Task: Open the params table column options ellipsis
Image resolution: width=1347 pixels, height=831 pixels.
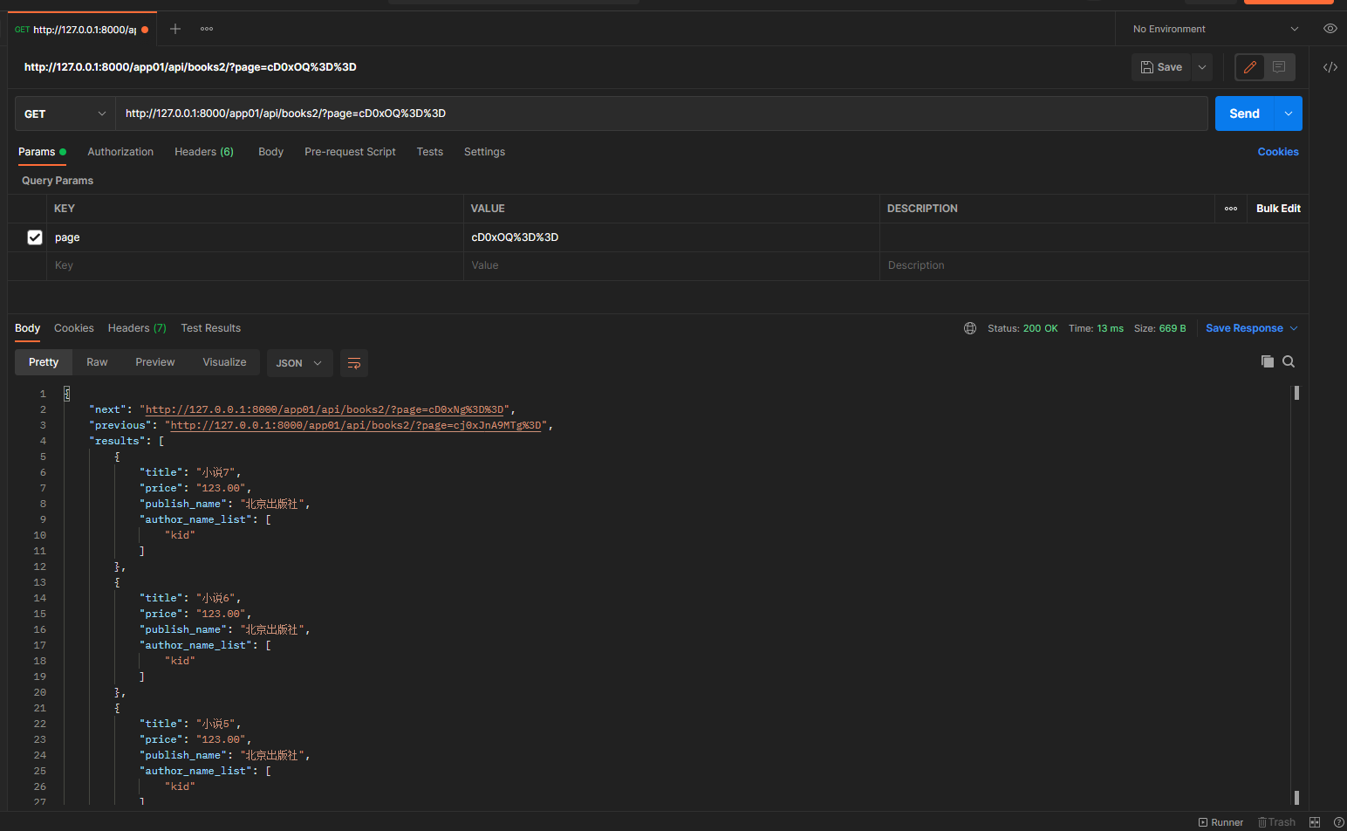Action: pyautogui.click(x=1231, y=209)
